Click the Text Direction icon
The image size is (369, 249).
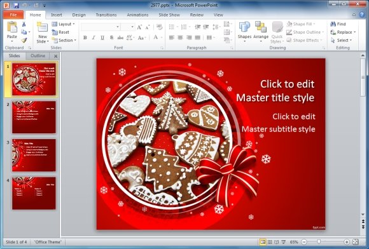[228, 24]
